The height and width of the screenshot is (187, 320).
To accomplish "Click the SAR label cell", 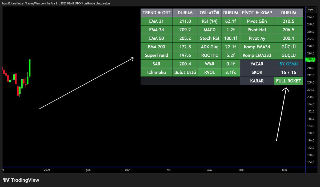I will 157,64.
